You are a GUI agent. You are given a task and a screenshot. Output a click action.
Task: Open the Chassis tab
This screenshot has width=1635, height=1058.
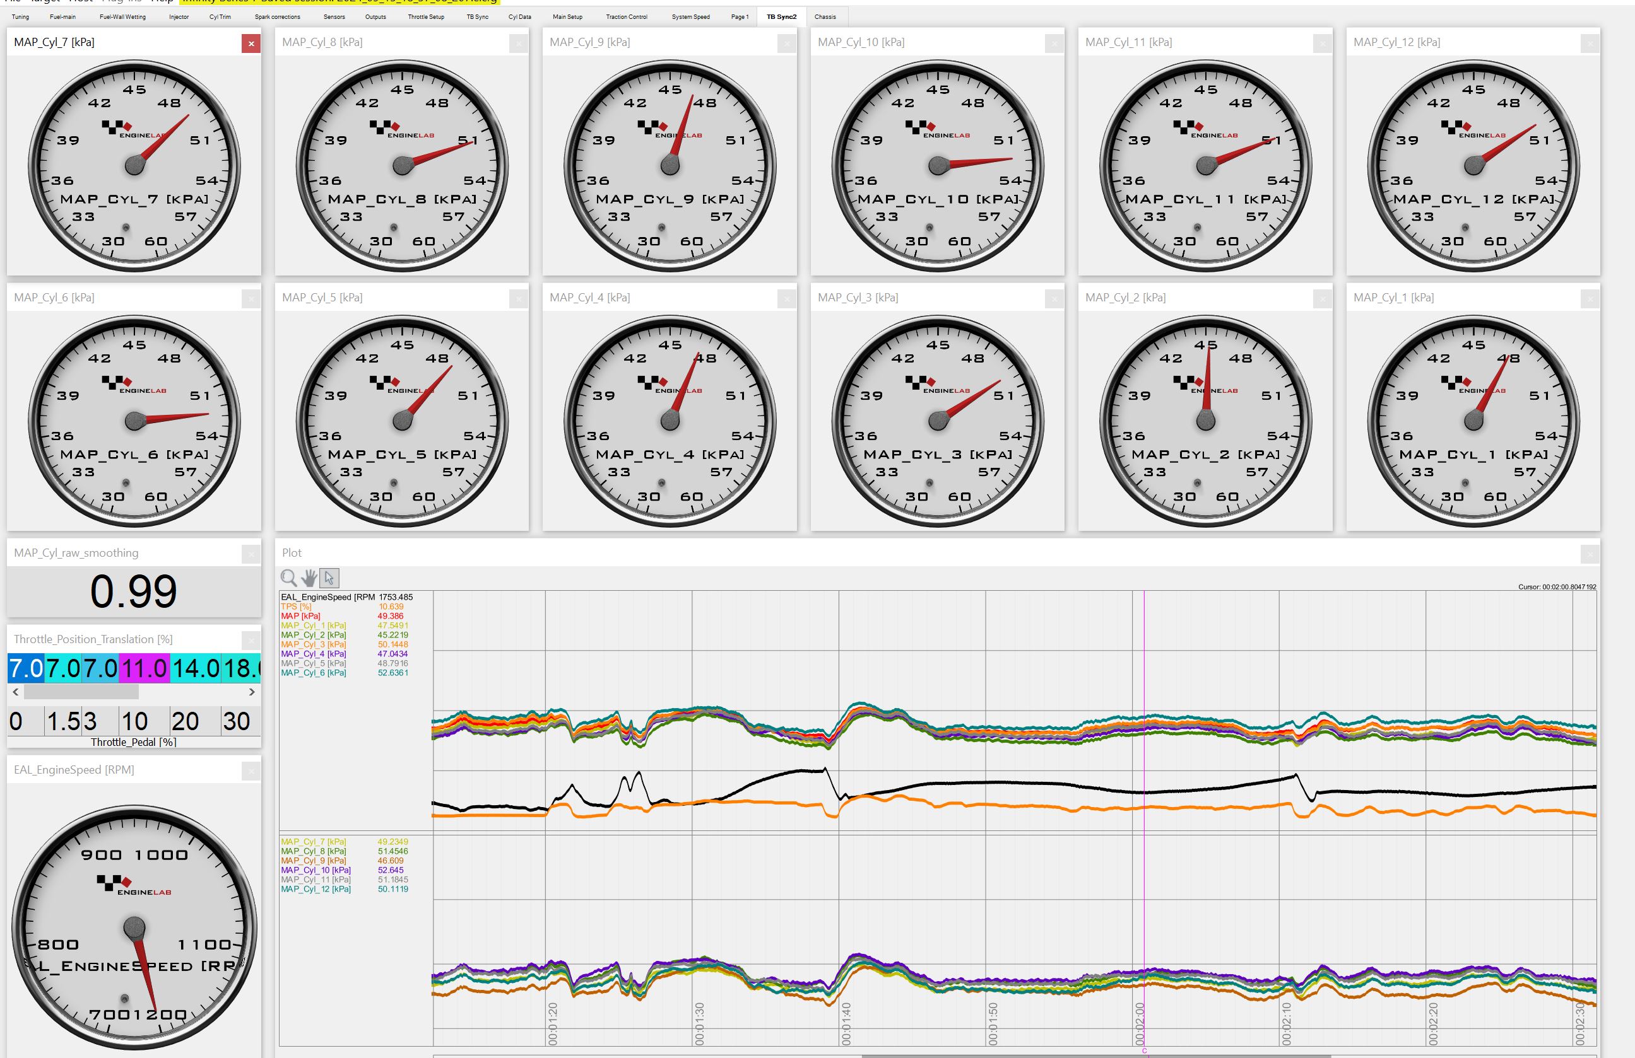coord(825,16)
